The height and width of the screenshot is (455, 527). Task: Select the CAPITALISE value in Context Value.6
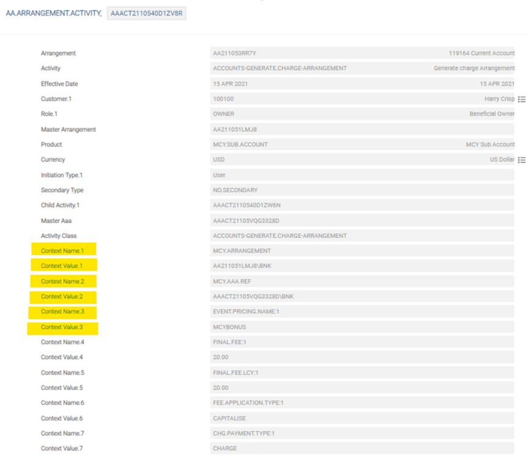click(361, 418)
